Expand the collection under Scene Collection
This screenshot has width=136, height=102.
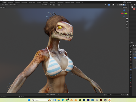pos(132,9)
